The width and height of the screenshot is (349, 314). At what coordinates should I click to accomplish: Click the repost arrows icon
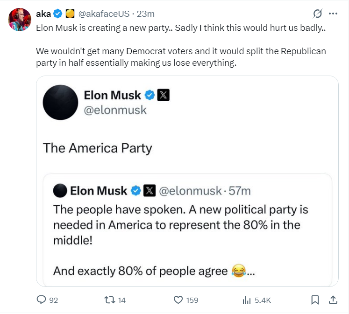[110, 300]
